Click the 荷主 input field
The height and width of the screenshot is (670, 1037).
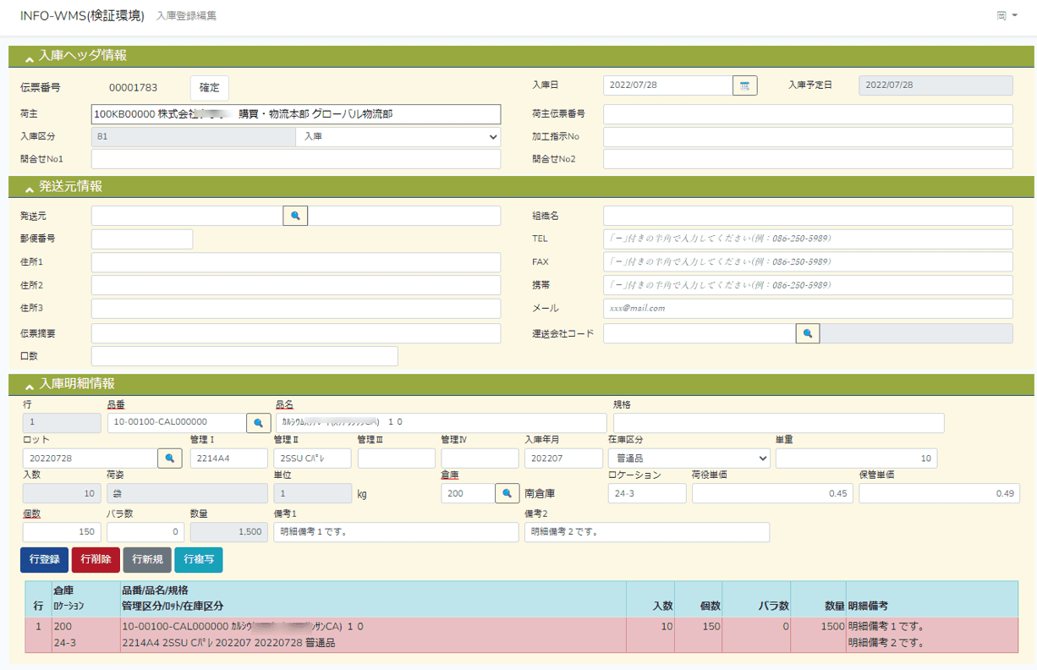[296, 114]
